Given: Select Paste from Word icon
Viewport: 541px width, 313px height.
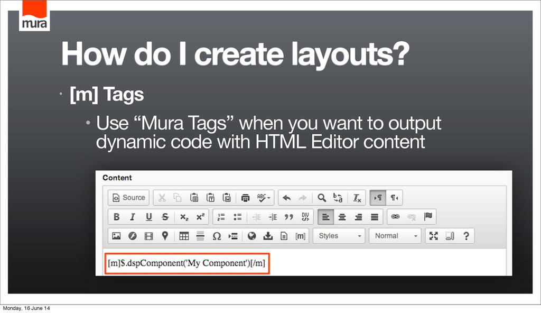Looking at the screenshot, I should (227, 198).
